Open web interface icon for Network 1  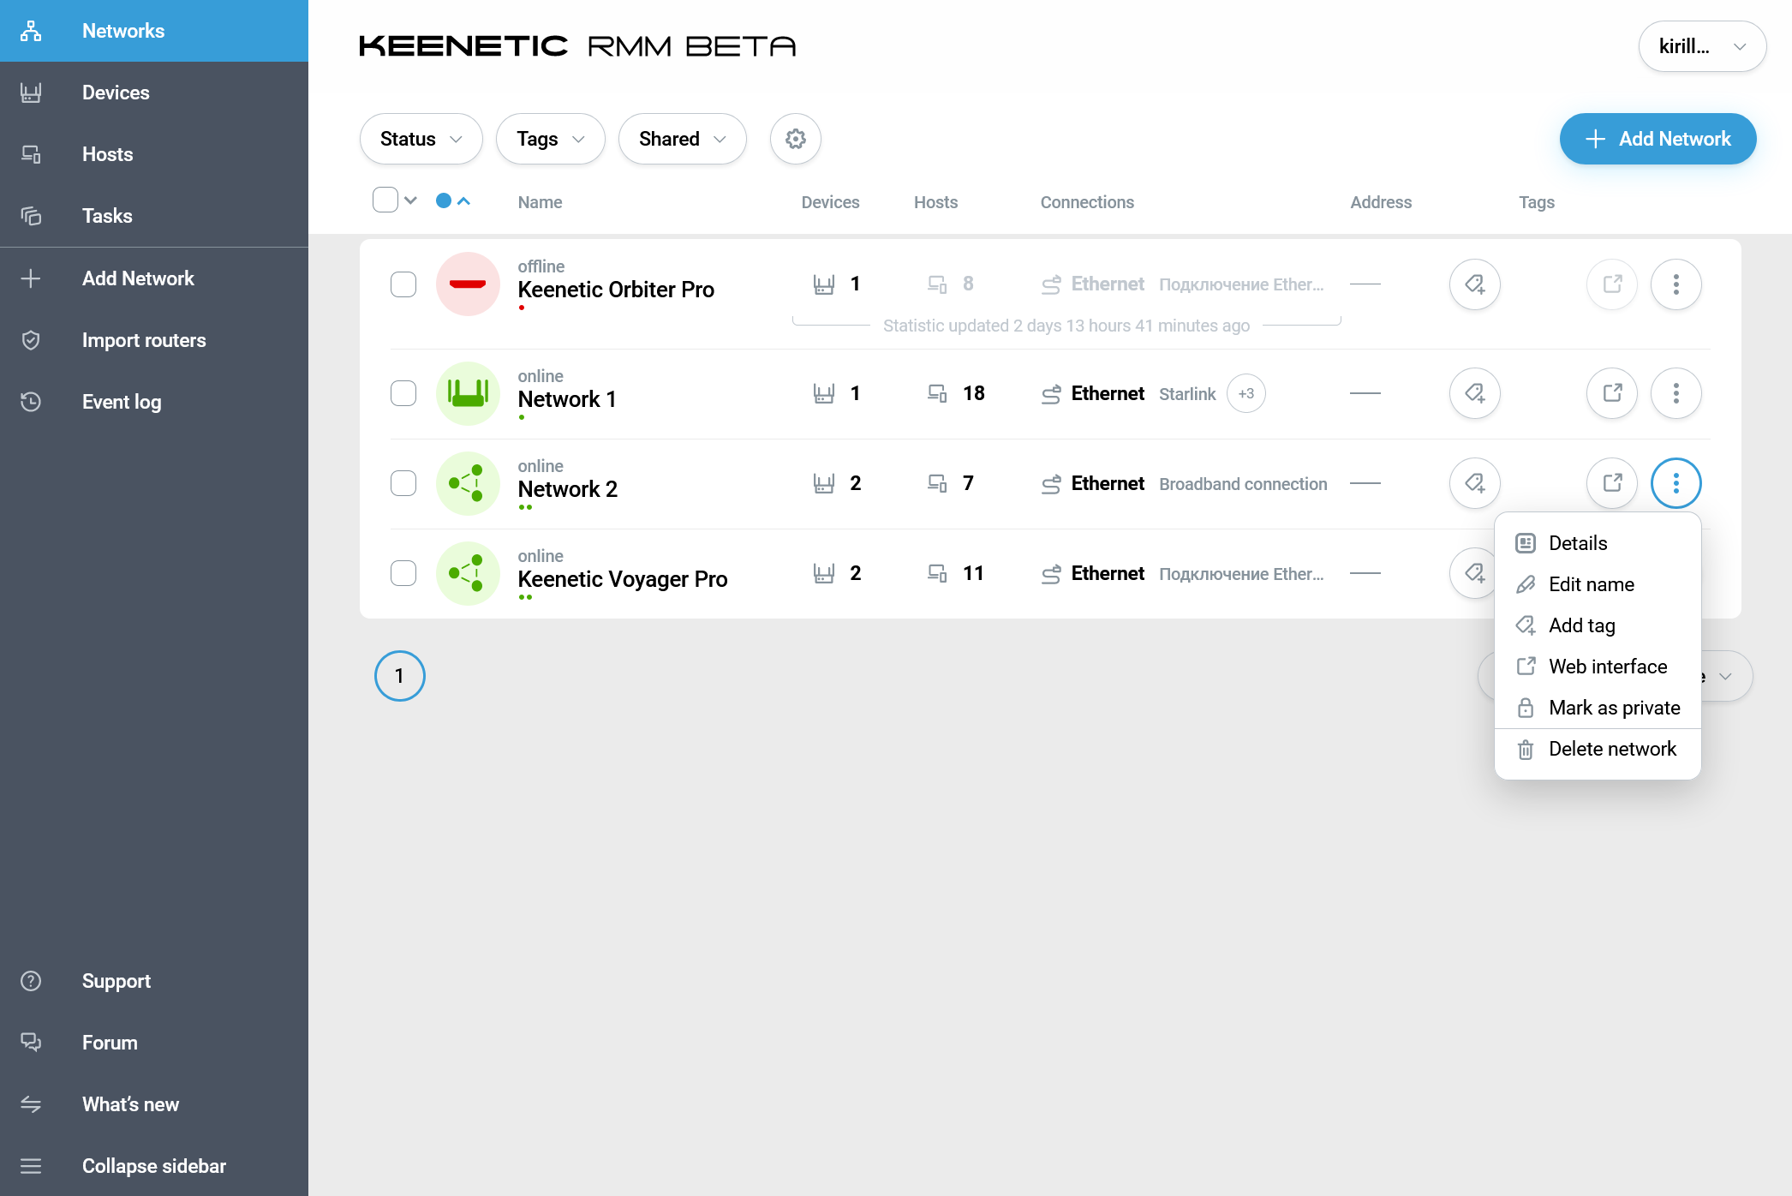(1611, 393)
